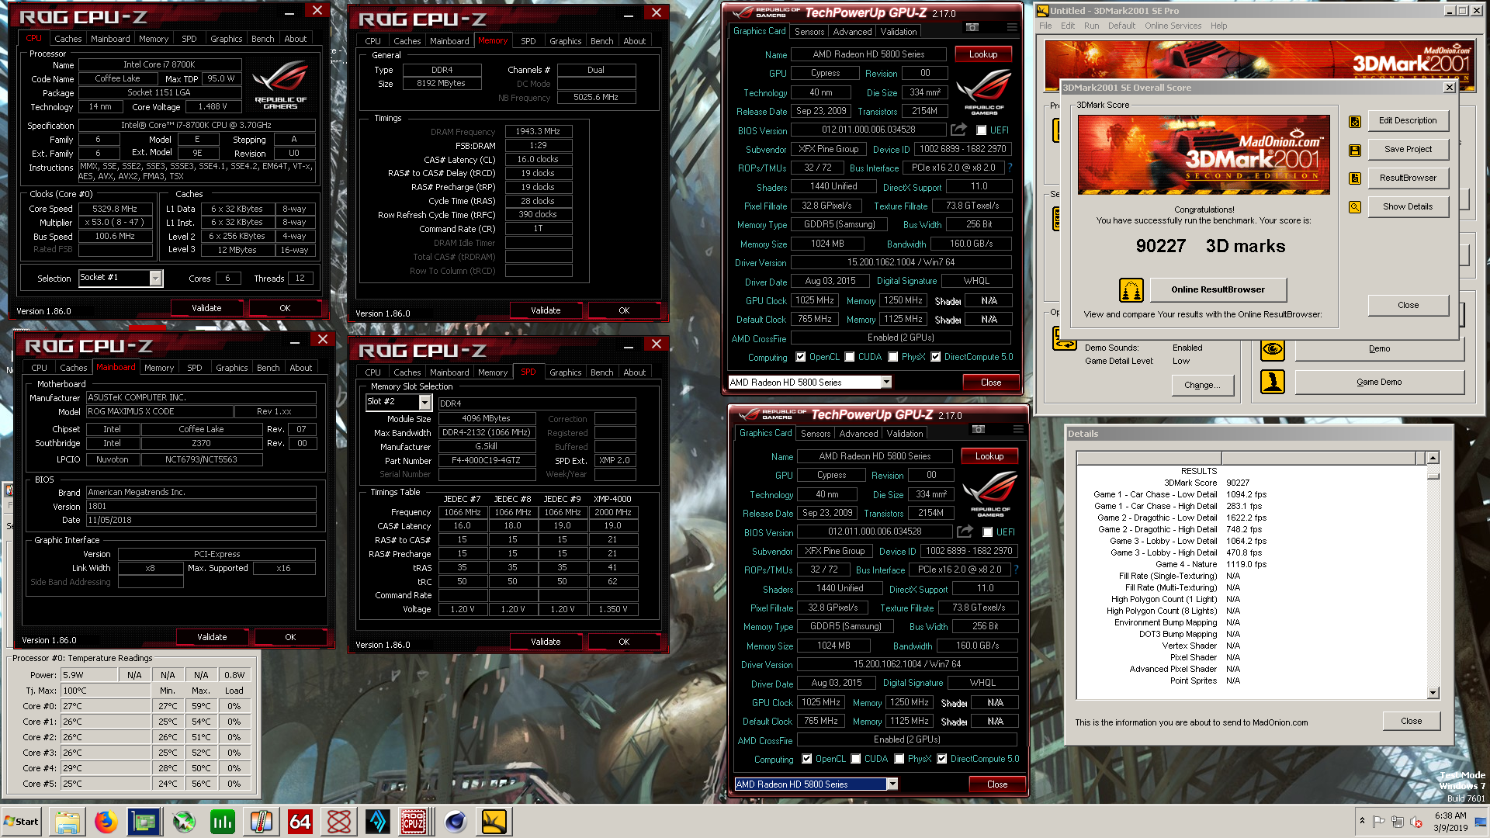Open the green bar chart taskbar icon
Screen dimensions: 1490x838
(222, 822)
